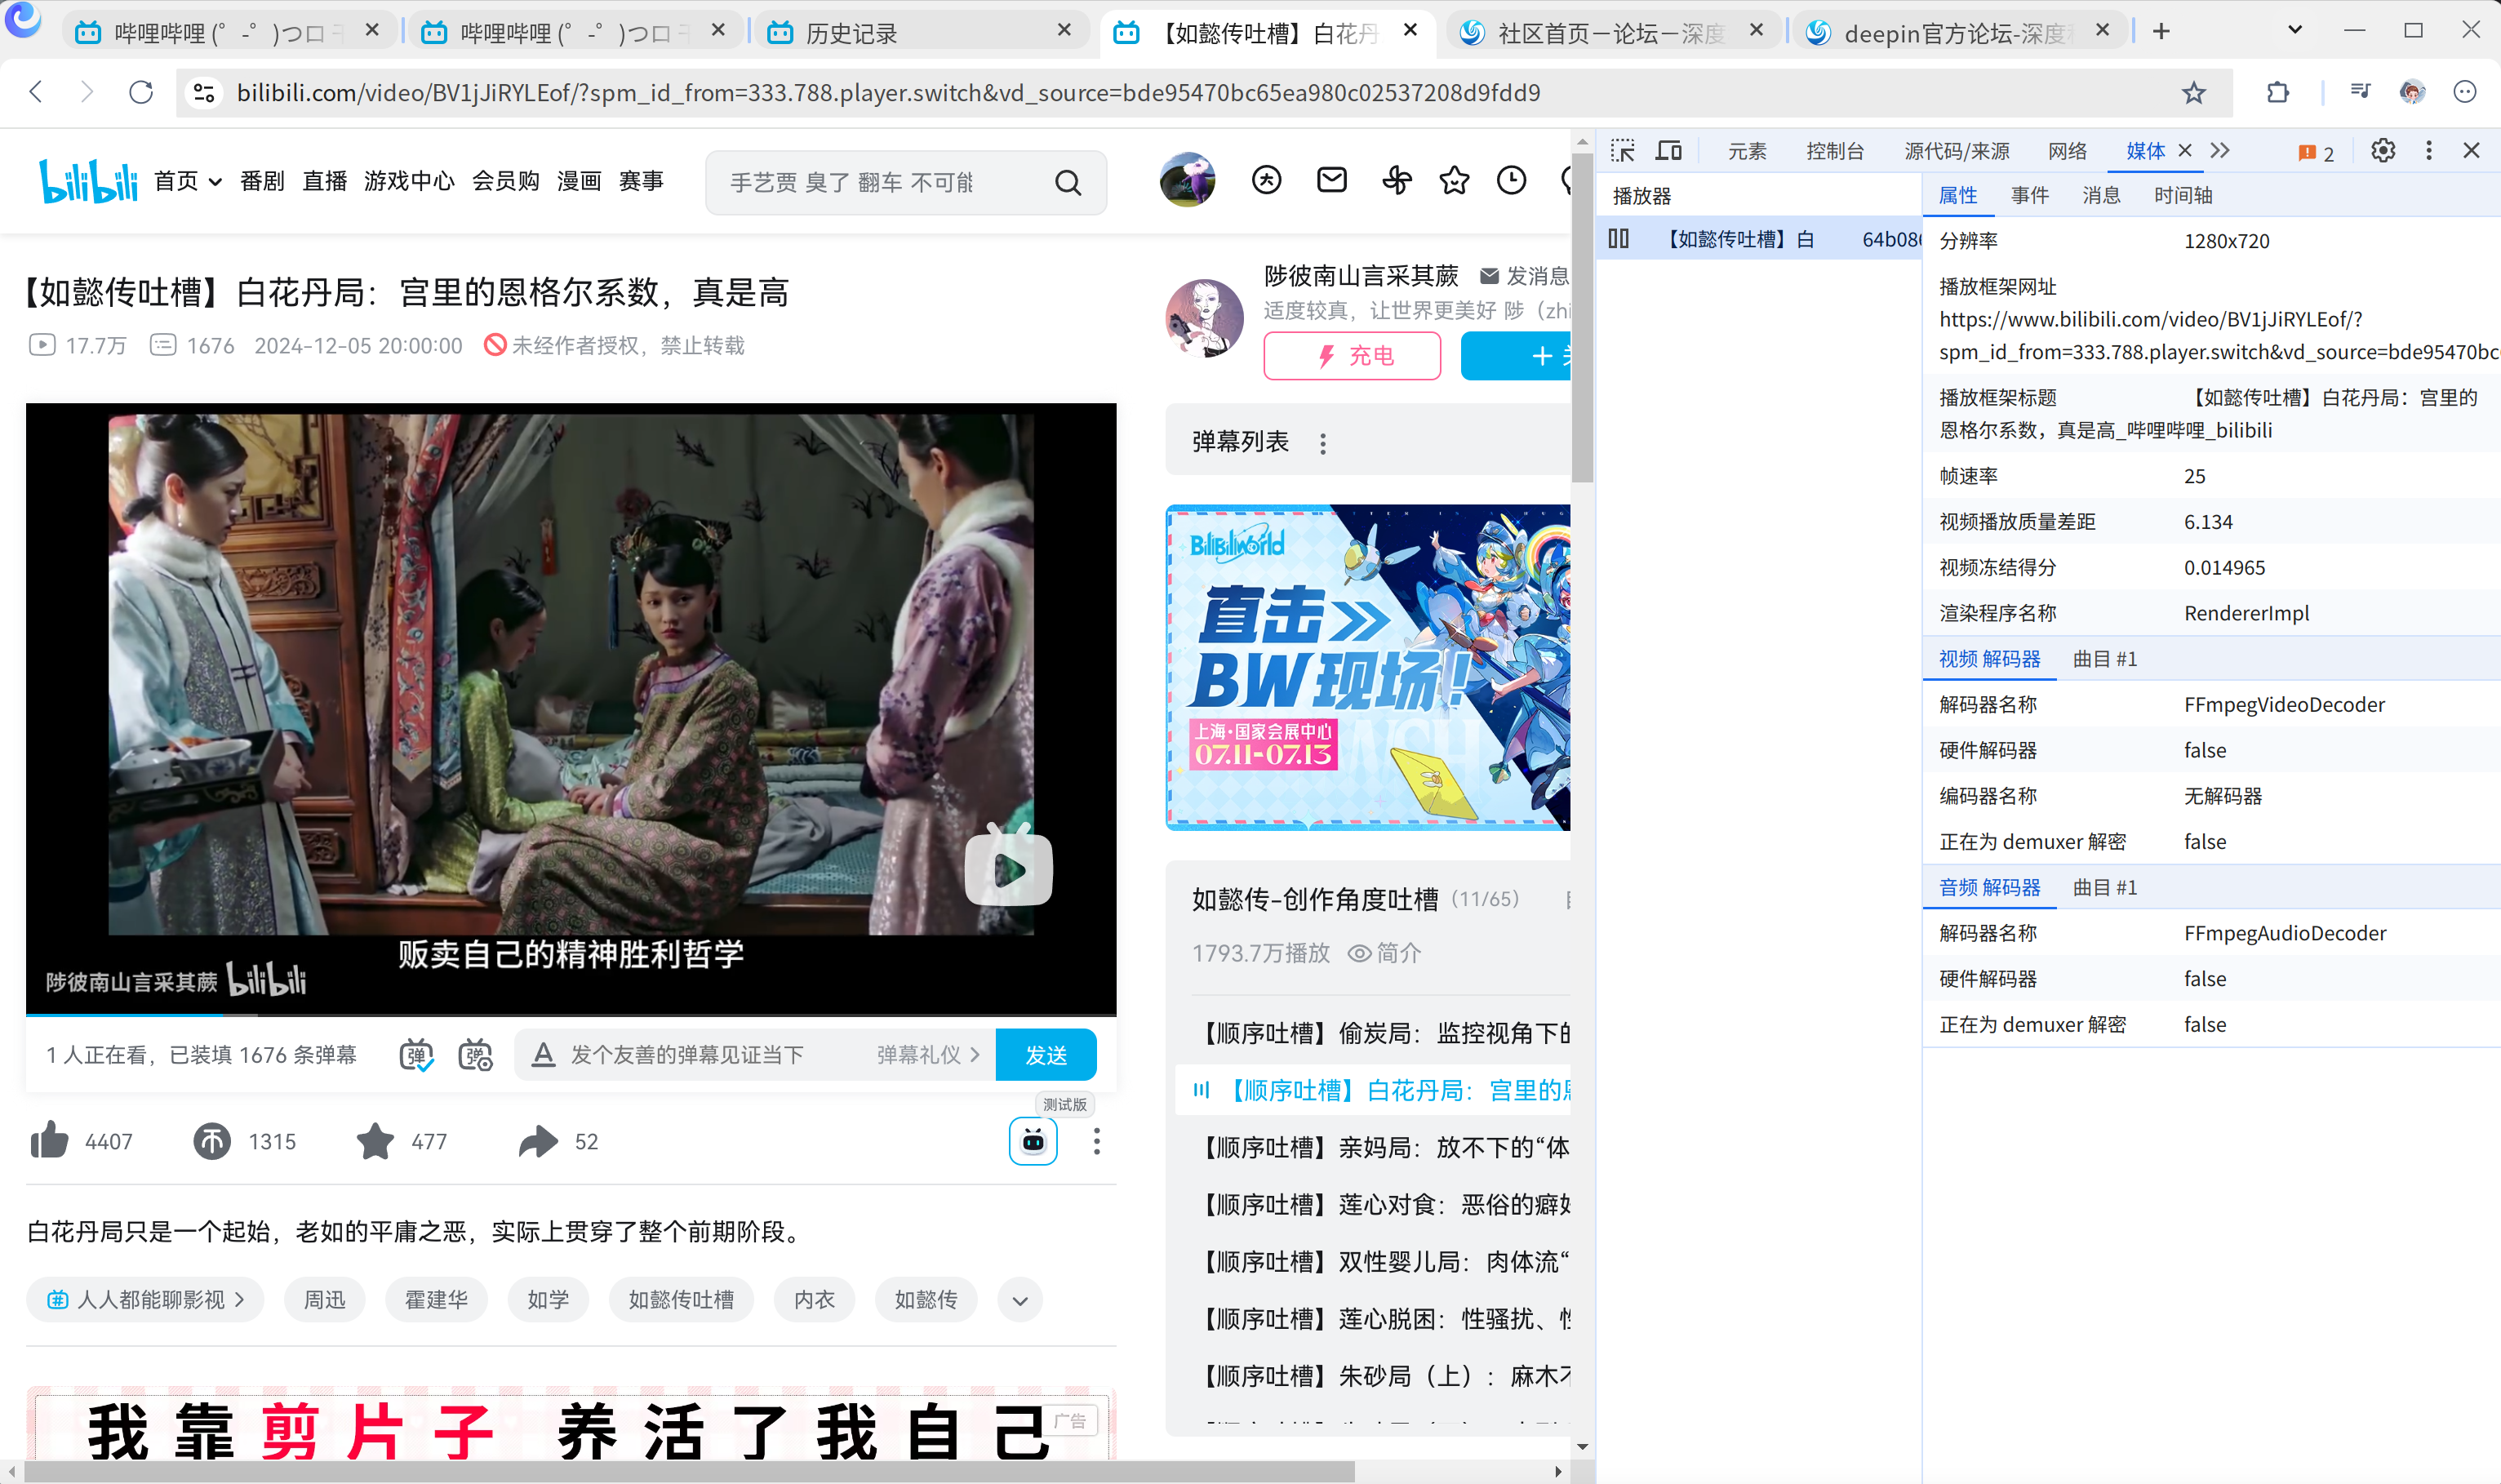Open the 网络 DevTools tab

(x=2067, y=151)
